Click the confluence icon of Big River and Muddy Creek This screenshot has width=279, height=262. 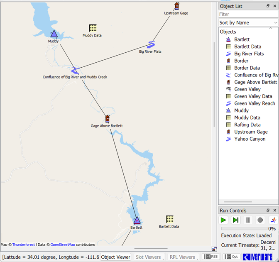click(75, 70)
